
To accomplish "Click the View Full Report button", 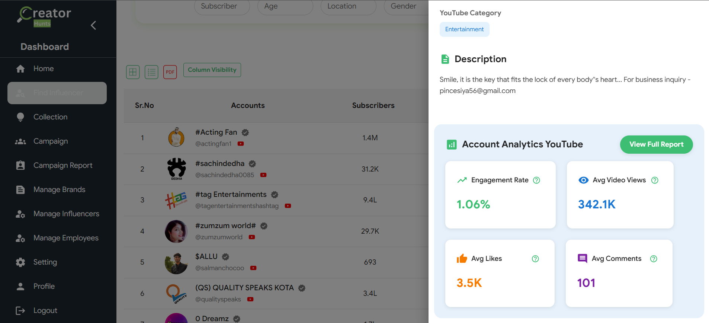I will pyautogui.click(x=656, y=144).
